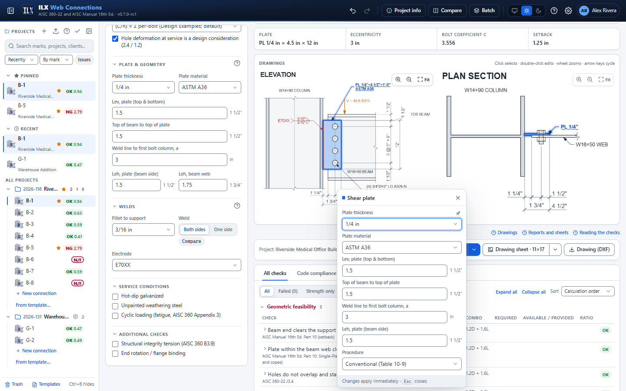Viewport: 626px width, 391px height.
Task: Zoom in on the Elevation drawing
Action: point(398,80)
